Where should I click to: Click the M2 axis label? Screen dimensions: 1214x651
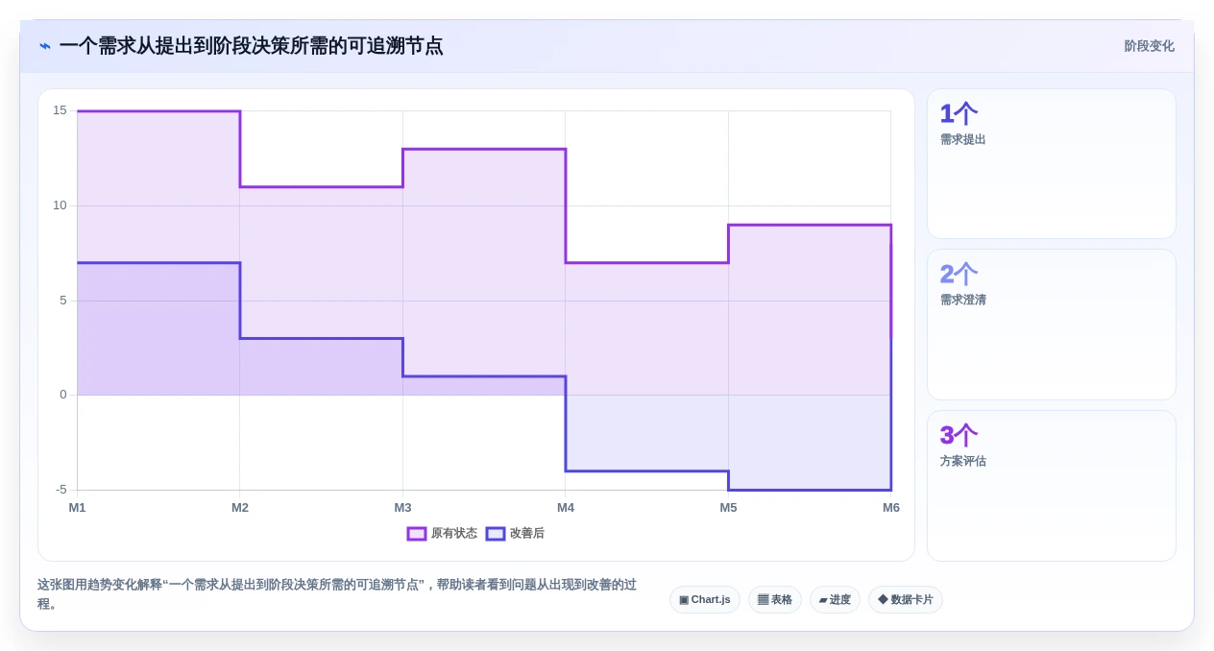point(240,508)
